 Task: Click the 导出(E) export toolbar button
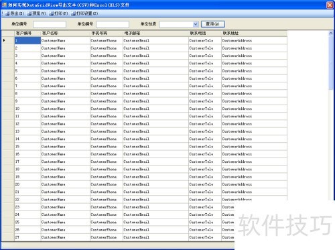[x=15, y=13]
